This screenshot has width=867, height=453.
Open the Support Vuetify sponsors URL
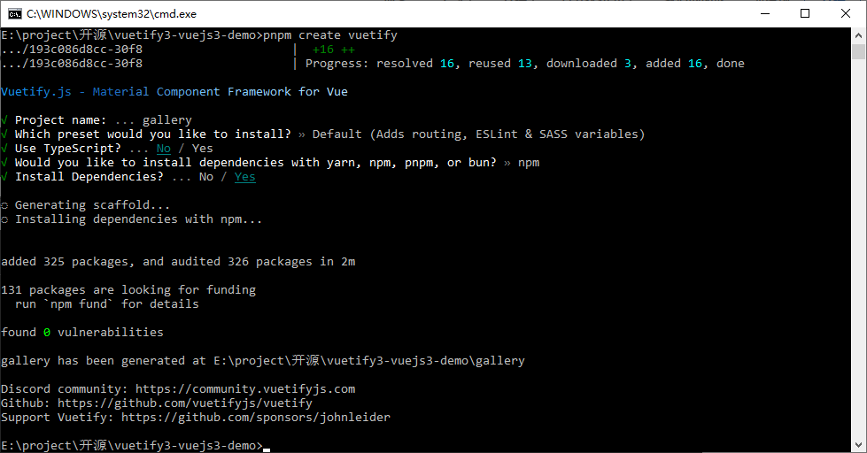(x=255, y=418)
